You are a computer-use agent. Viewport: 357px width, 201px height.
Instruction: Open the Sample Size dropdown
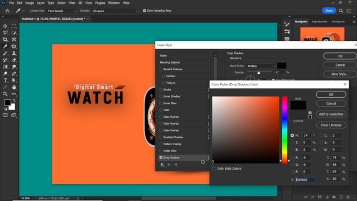click(61, 11)
